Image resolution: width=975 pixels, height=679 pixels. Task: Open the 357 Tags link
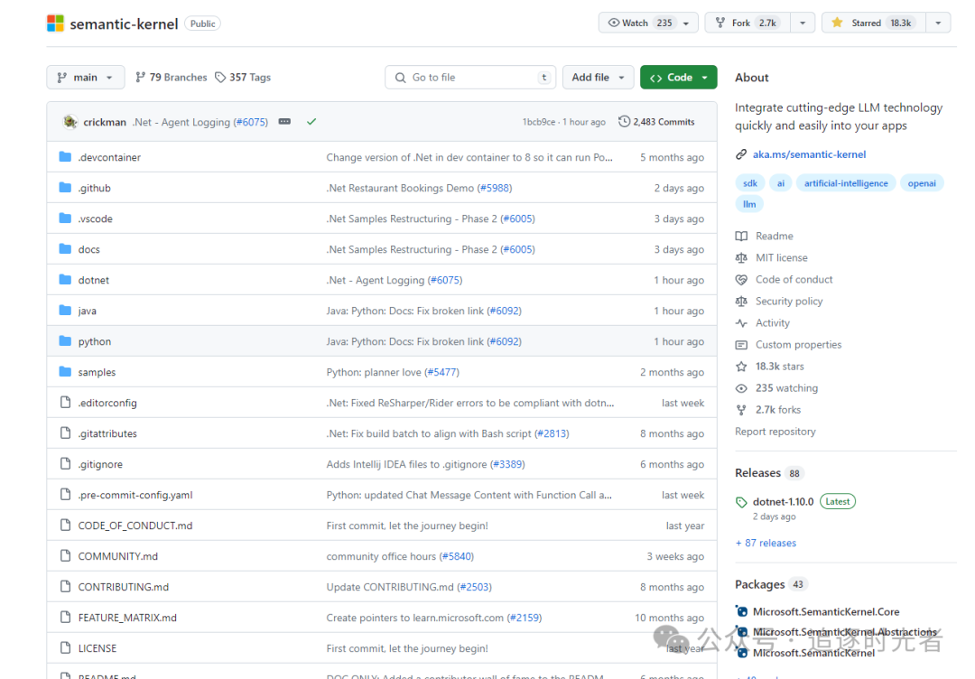tap(243, 77)
